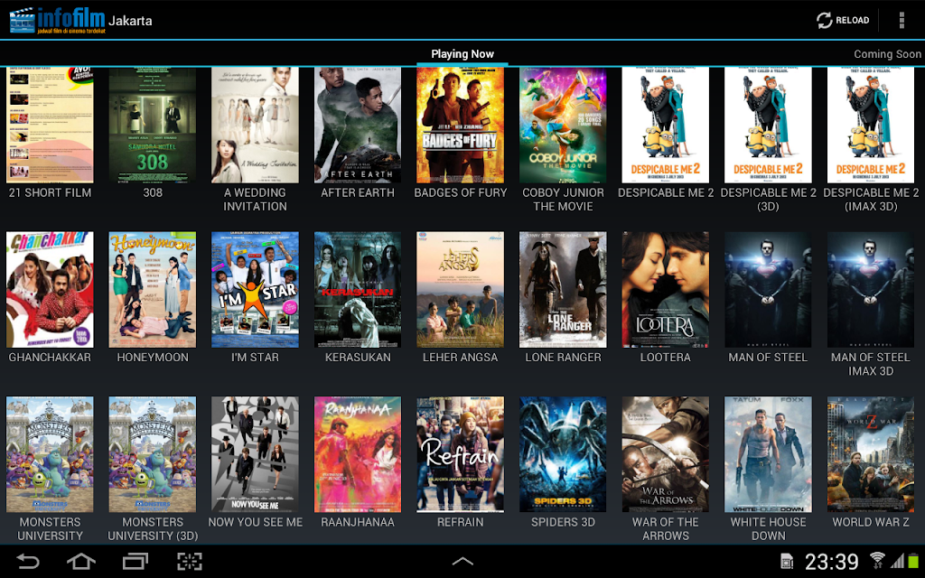
Task: Choose the Lone Ranger movie poster
Action: (563, 290)
